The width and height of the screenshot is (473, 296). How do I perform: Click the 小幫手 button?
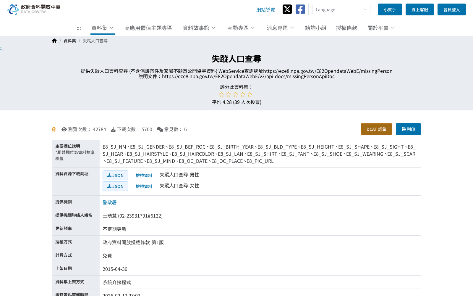(390, 9)
